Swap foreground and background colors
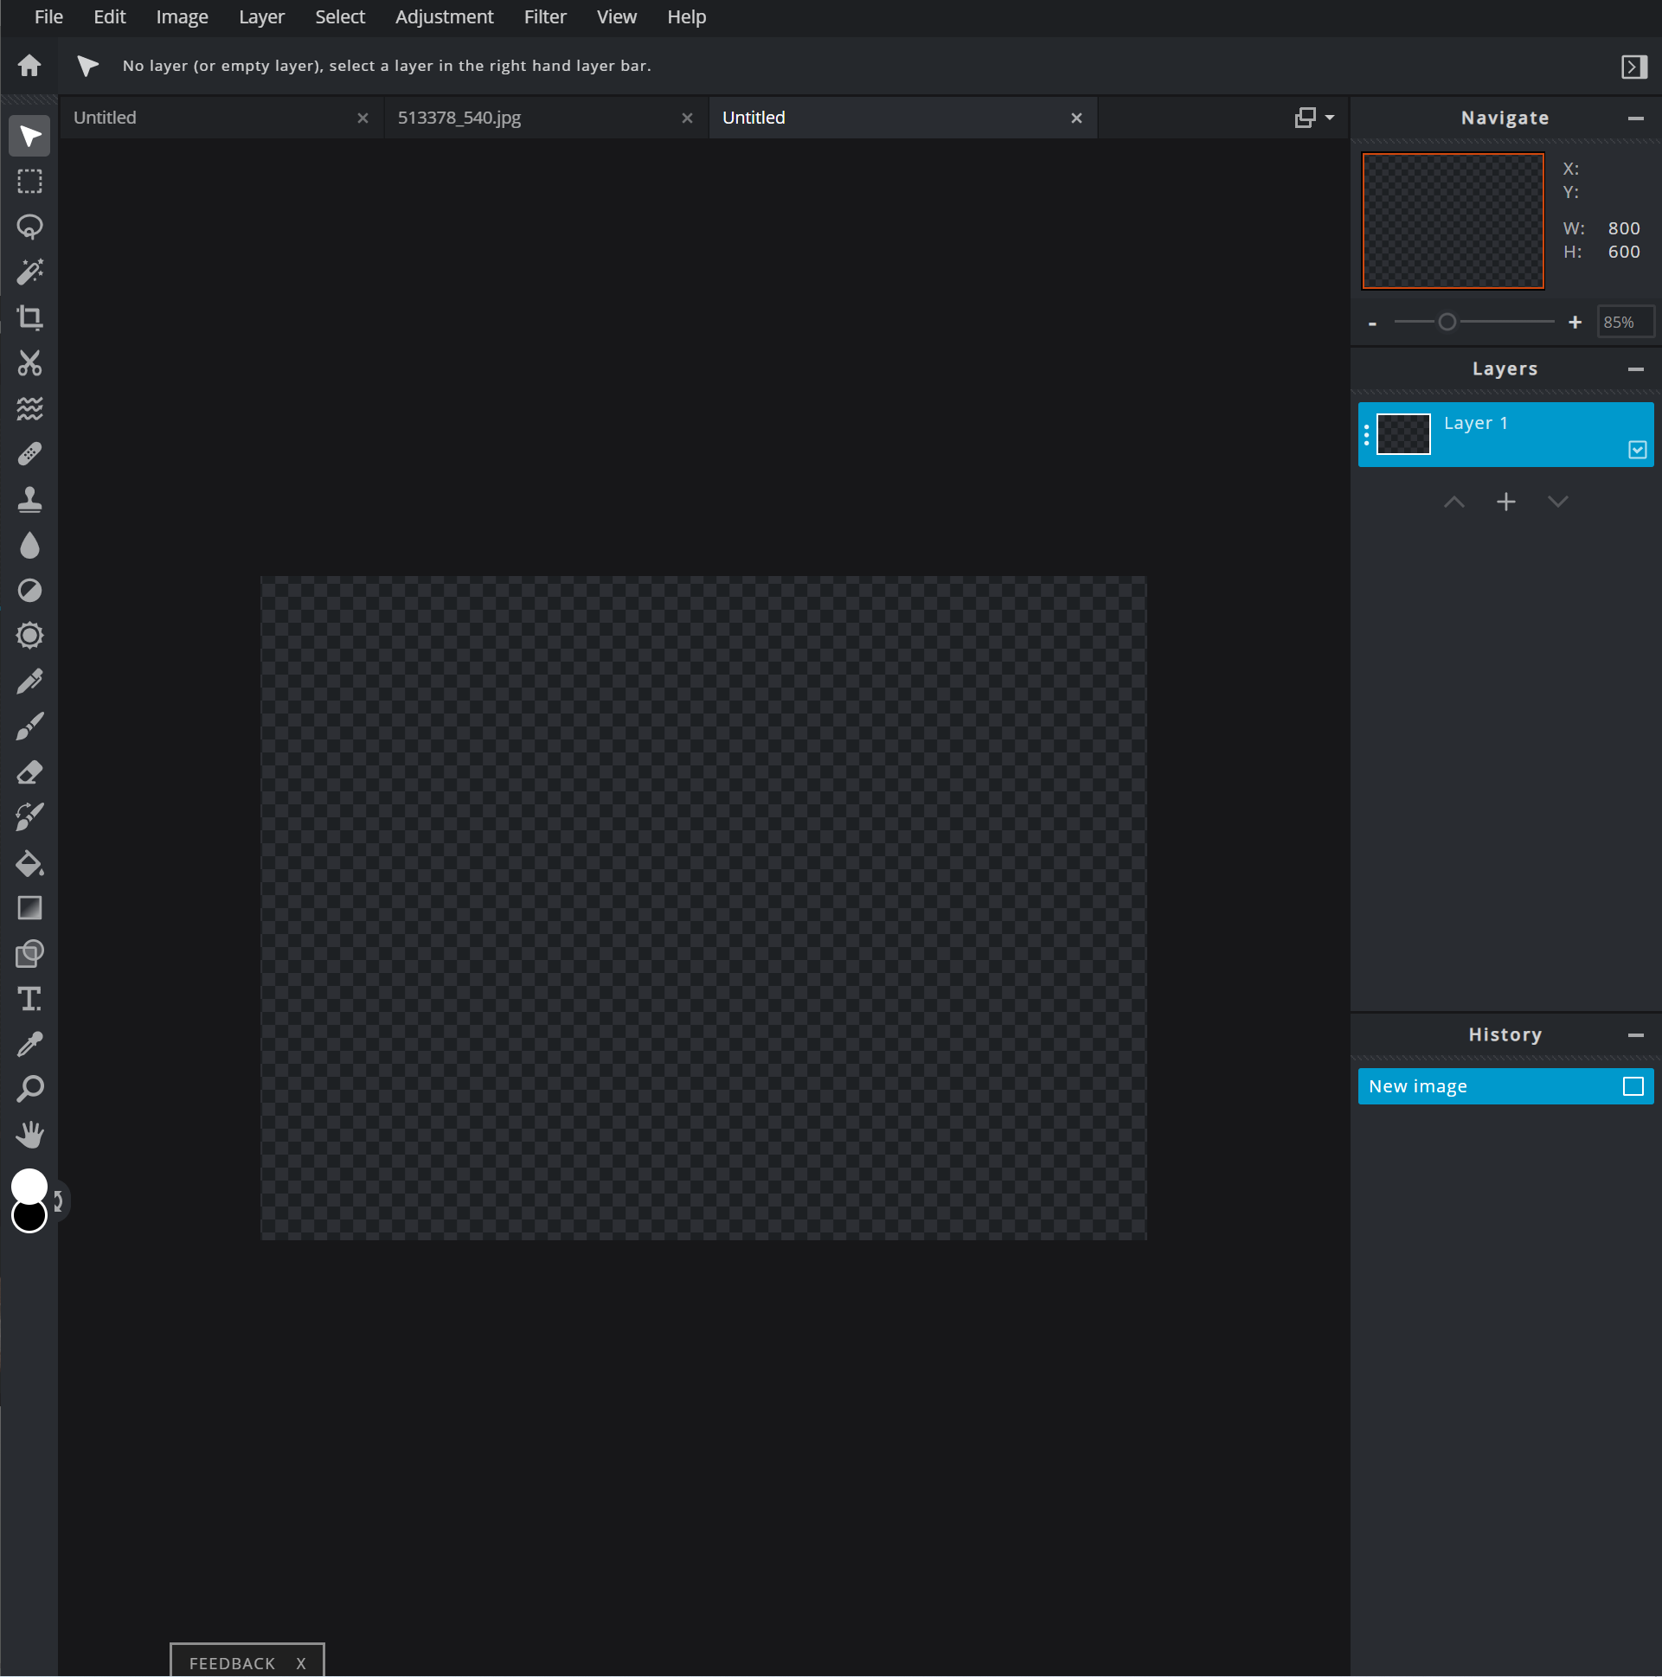Viewport: 1662px width, 1677px height. [x=58, y=1200]
